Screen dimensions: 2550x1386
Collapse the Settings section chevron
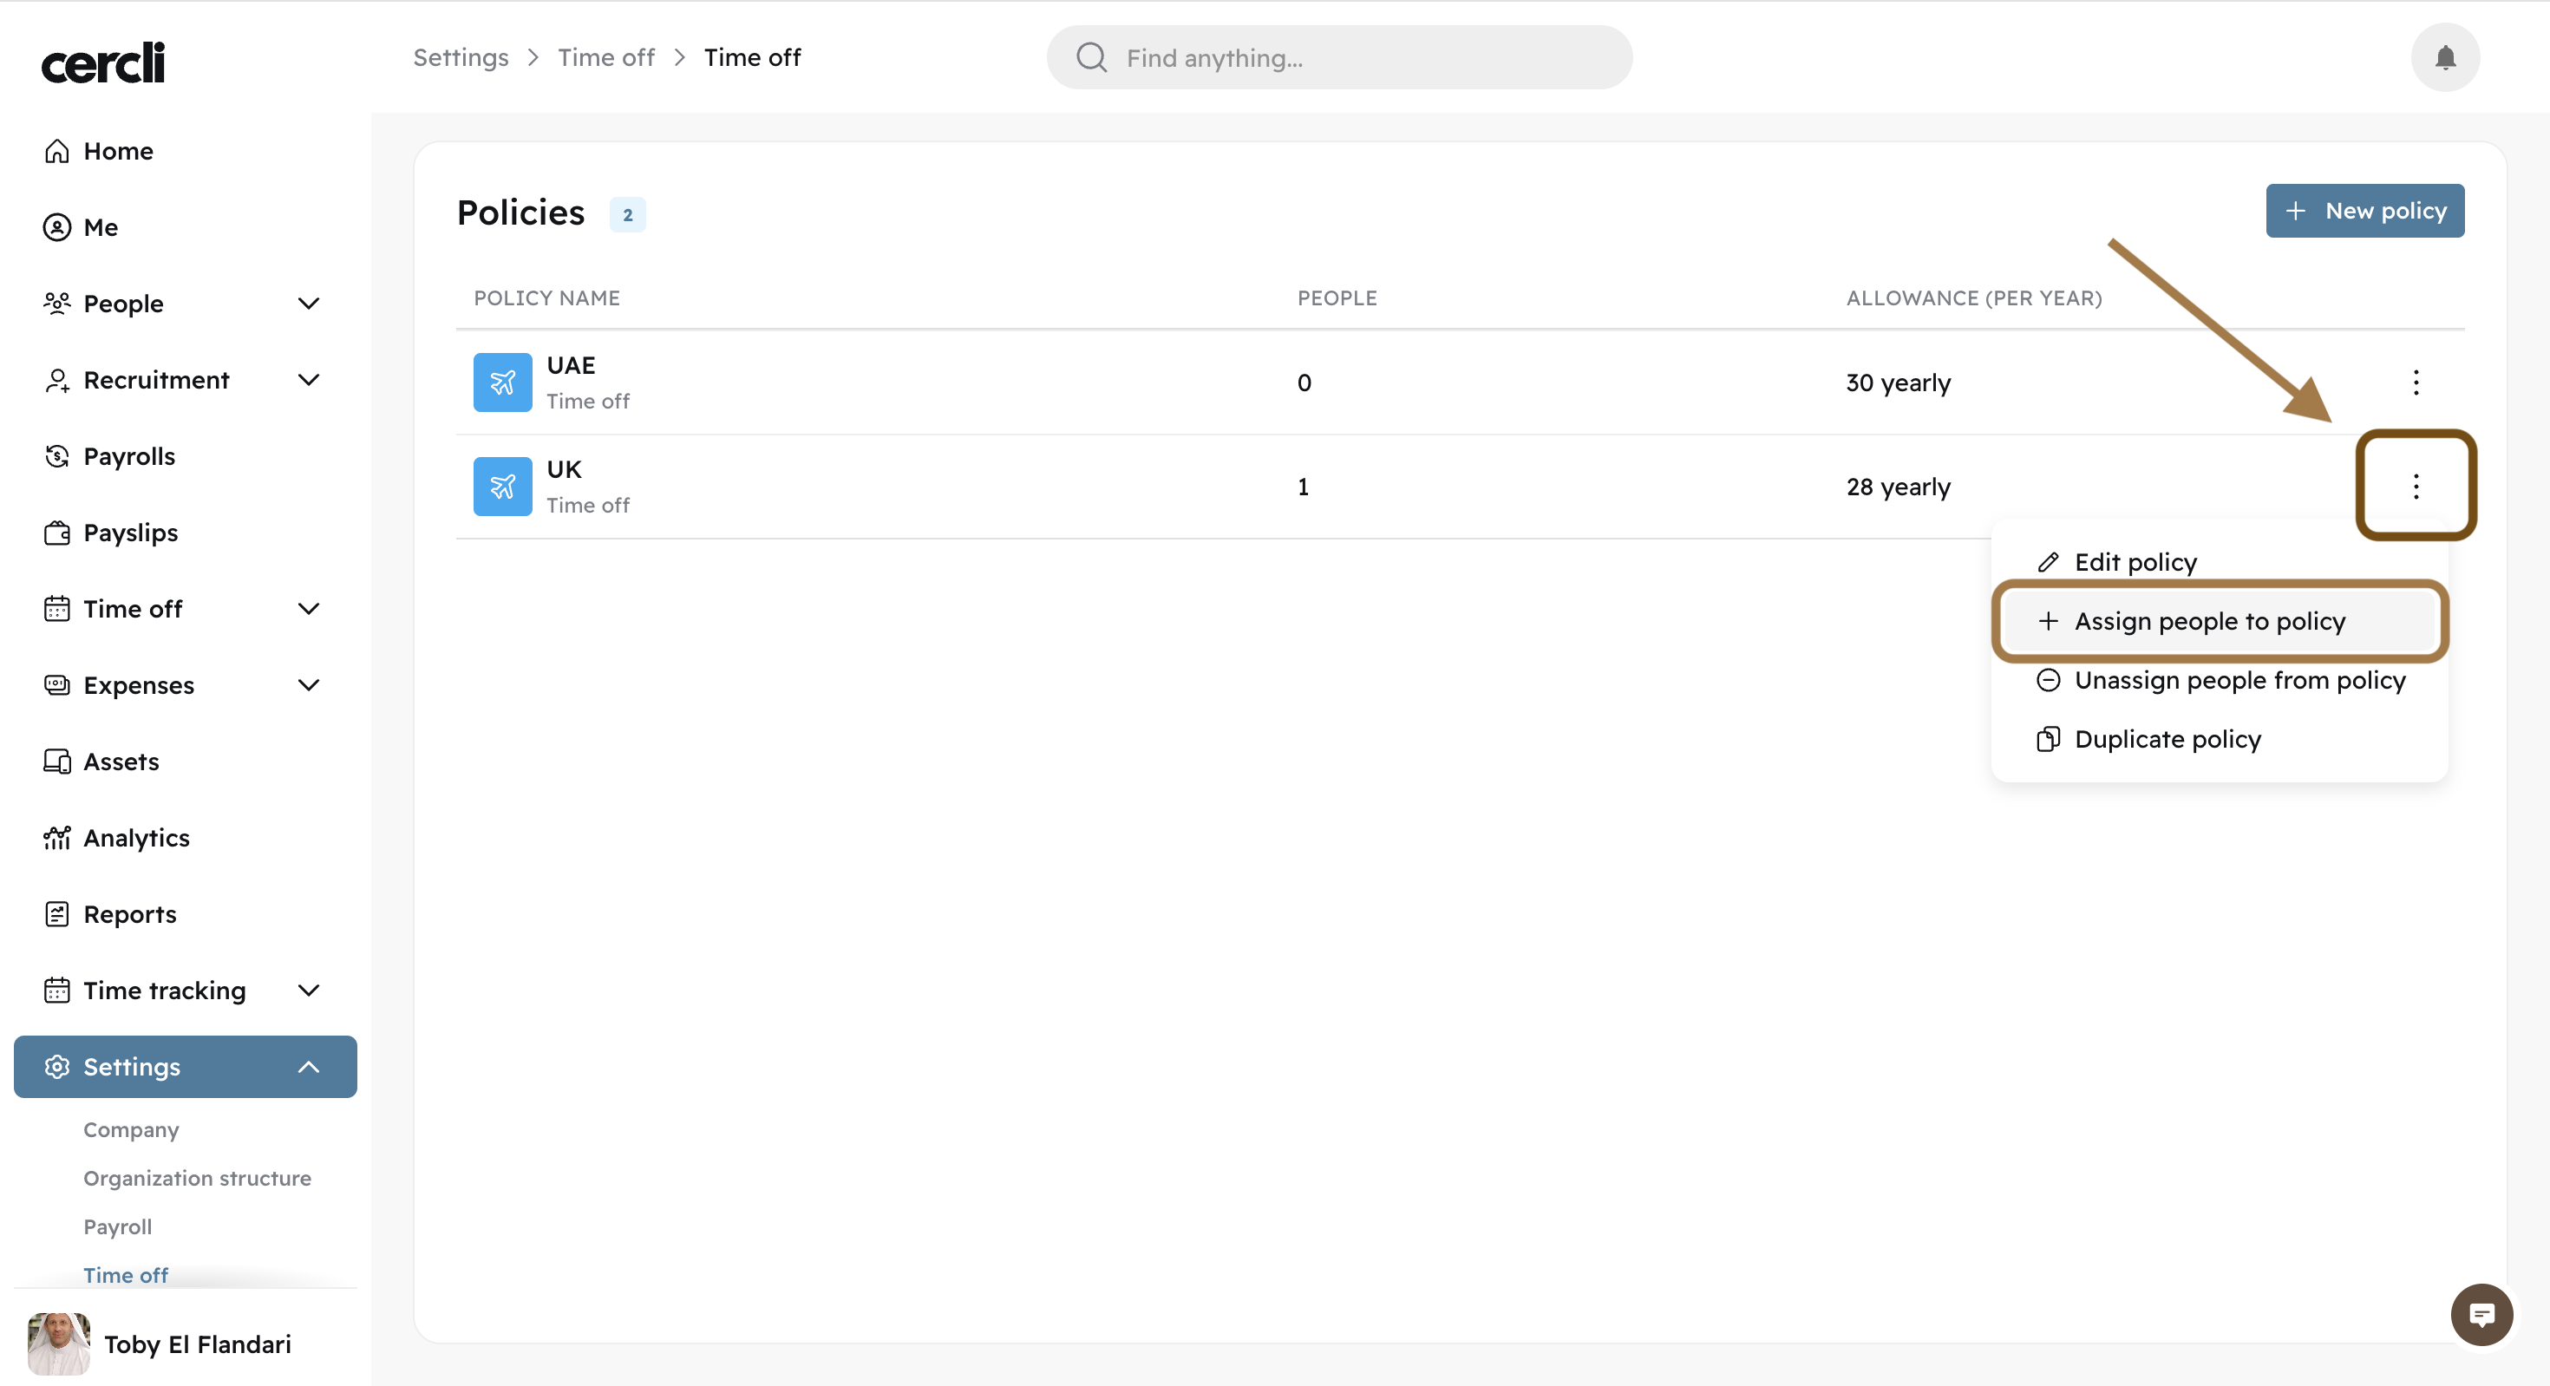309,1067
